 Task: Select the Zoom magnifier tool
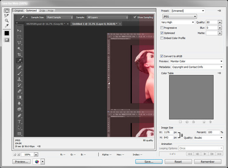click(x=7, y=20)
